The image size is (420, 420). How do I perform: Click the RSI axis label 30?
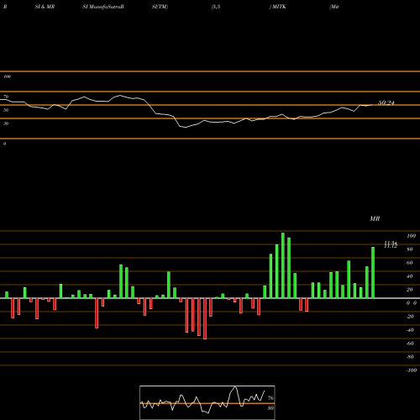6,123
